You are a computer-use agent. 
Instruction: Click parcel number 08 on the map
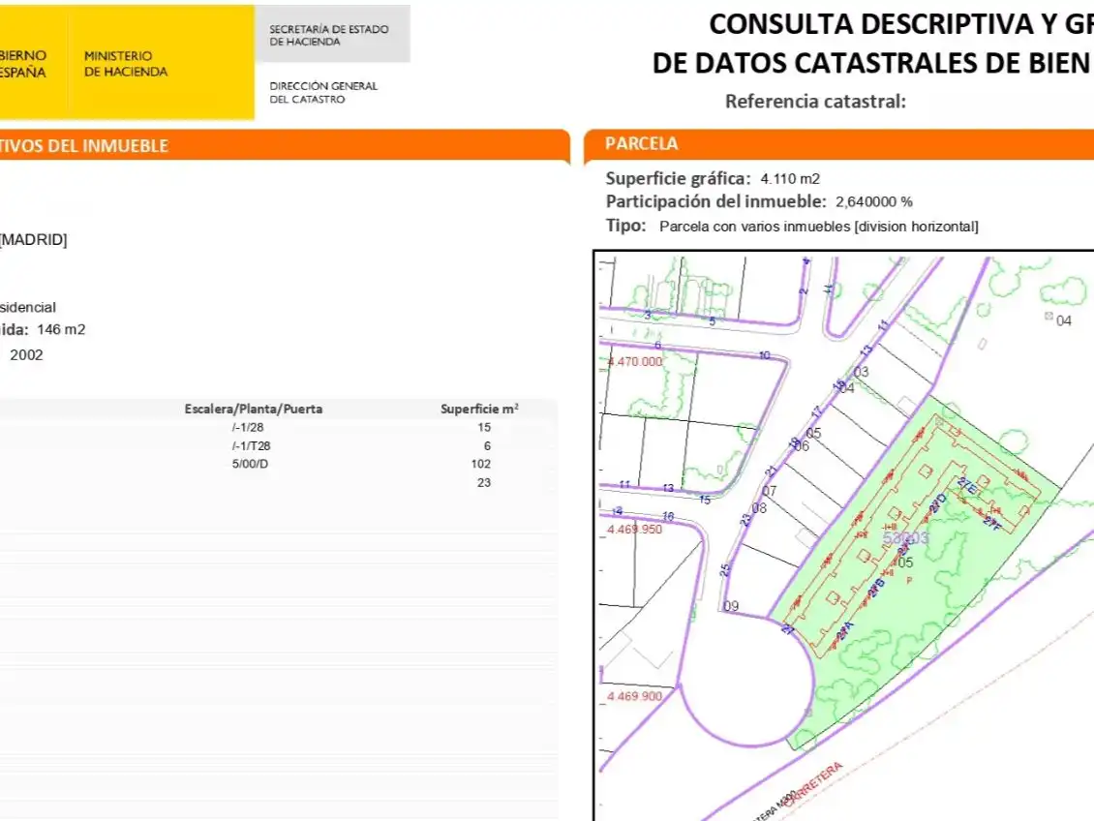(x=759, y=508)
